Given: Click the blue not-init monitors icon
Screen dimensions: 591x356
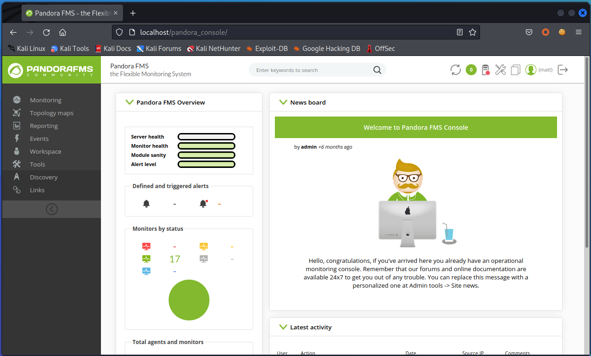Looking at the screenshot, I should (146, 271).
